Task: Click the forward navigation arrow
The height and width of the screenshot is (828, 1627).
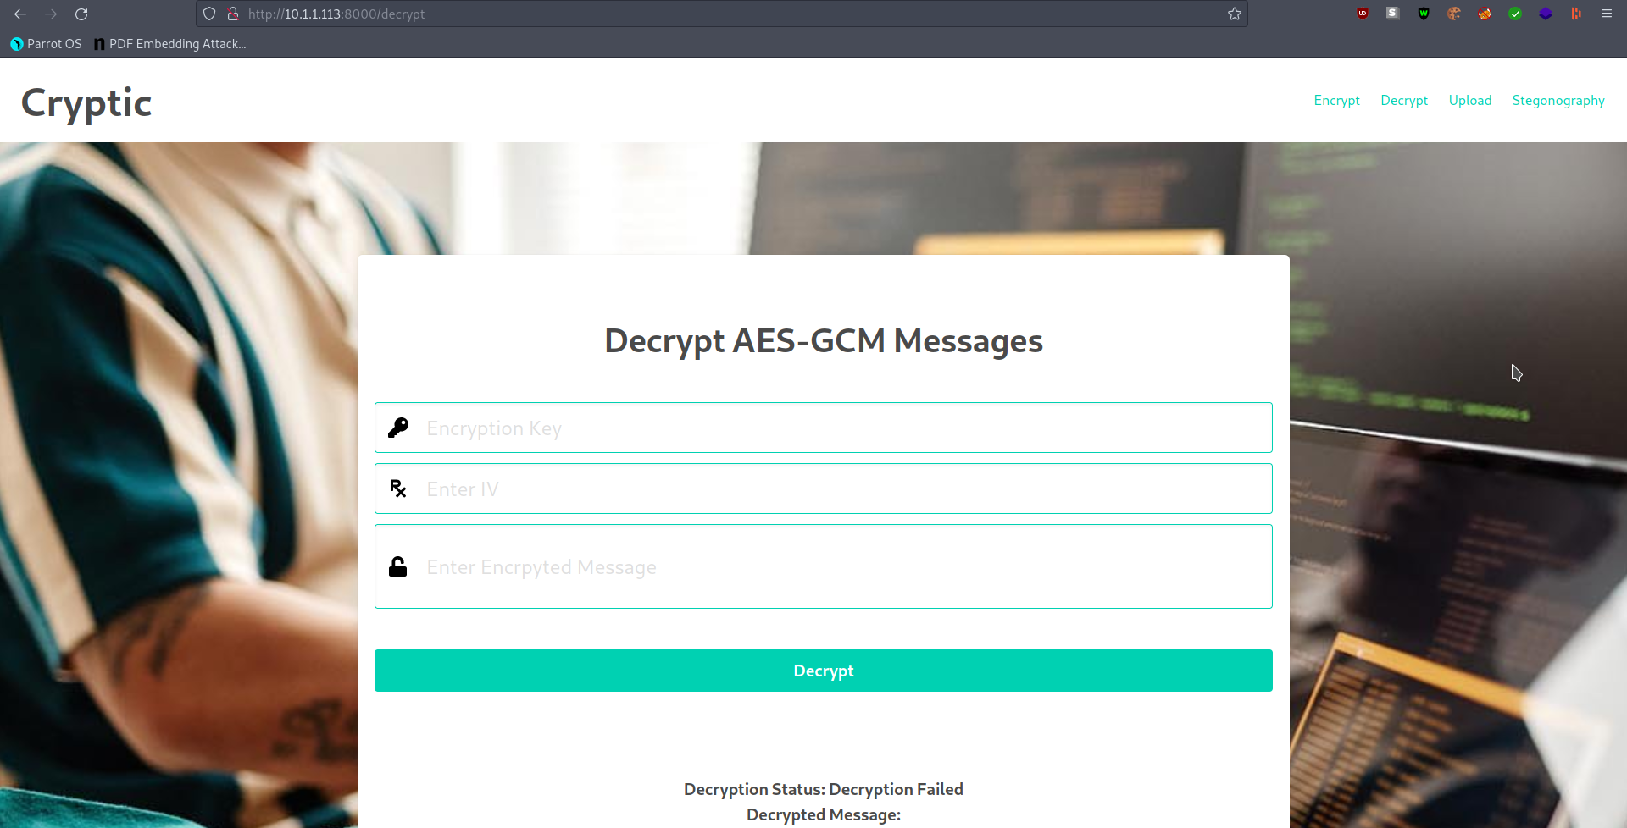Action: pos(51,14)
